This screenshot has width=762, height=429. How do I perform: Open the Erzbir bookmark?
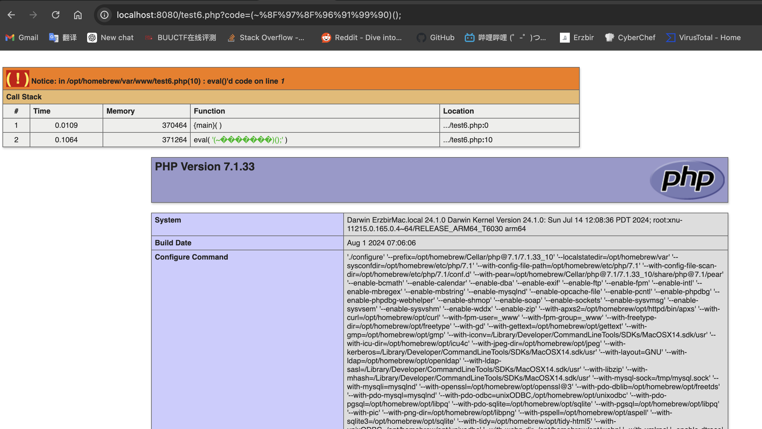click(x=577, y=38)
